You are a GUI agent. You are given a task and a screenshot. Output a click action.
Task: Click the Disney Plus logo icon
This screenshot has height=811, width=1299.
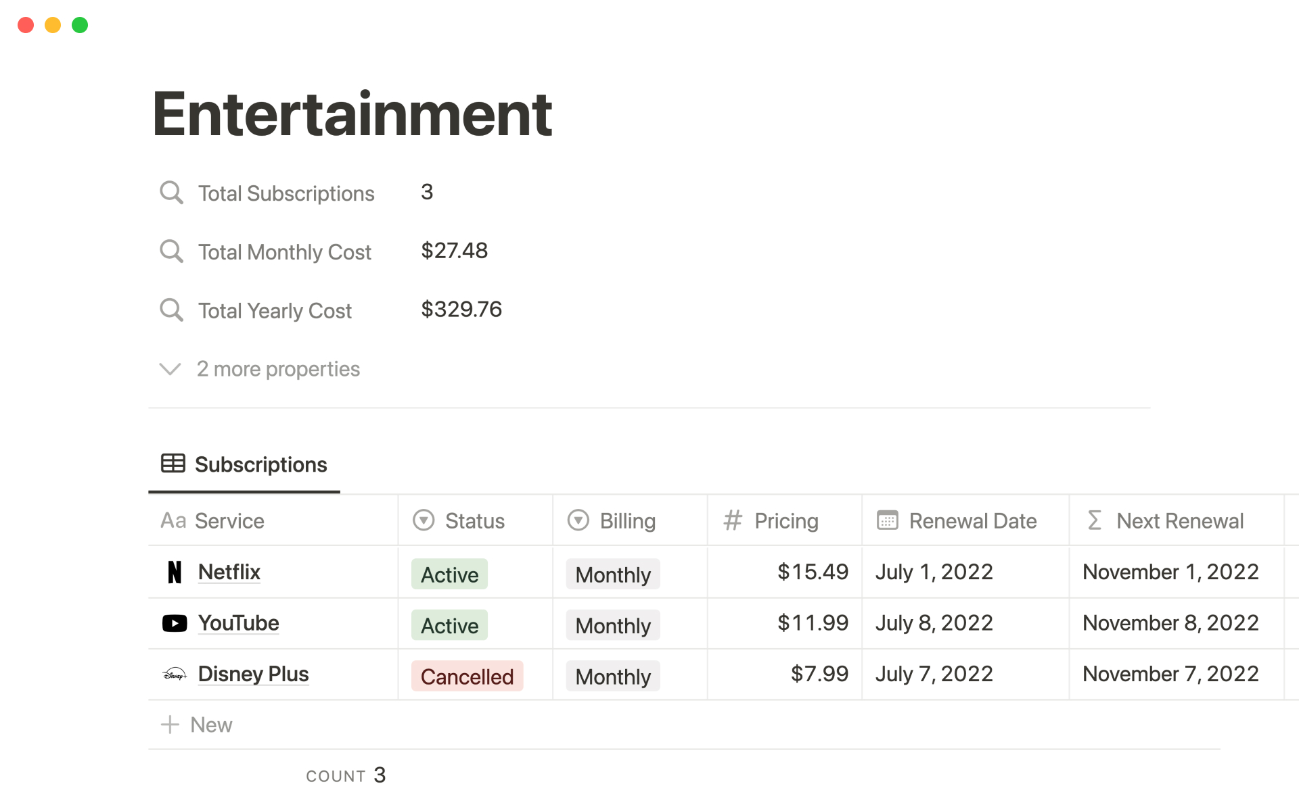[175, 674]
